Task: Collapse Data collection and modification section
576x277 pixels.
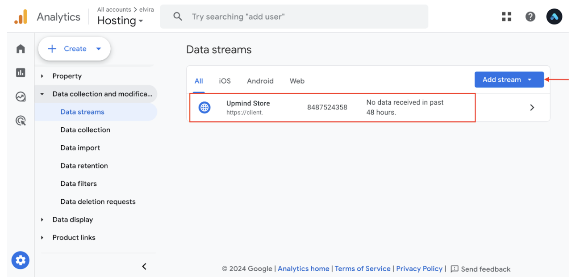Action: (42, 94)
